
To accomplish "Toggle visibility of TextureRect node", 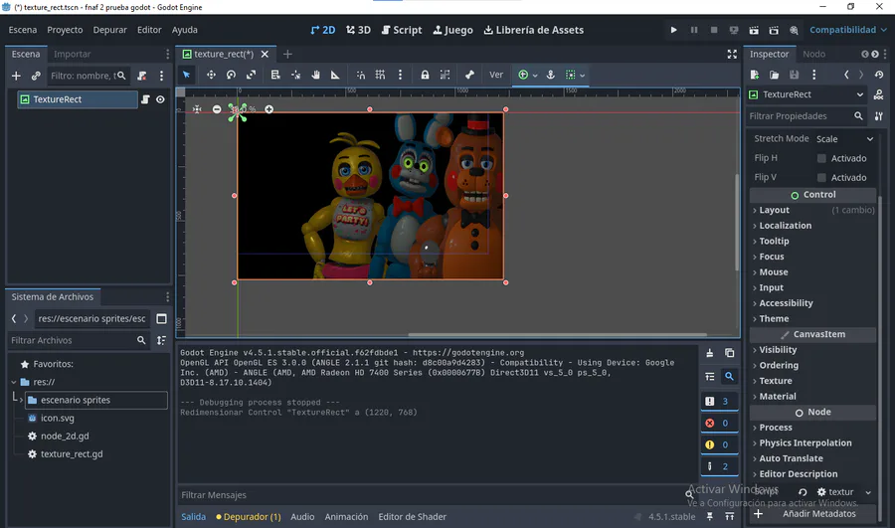I will 160,99.
